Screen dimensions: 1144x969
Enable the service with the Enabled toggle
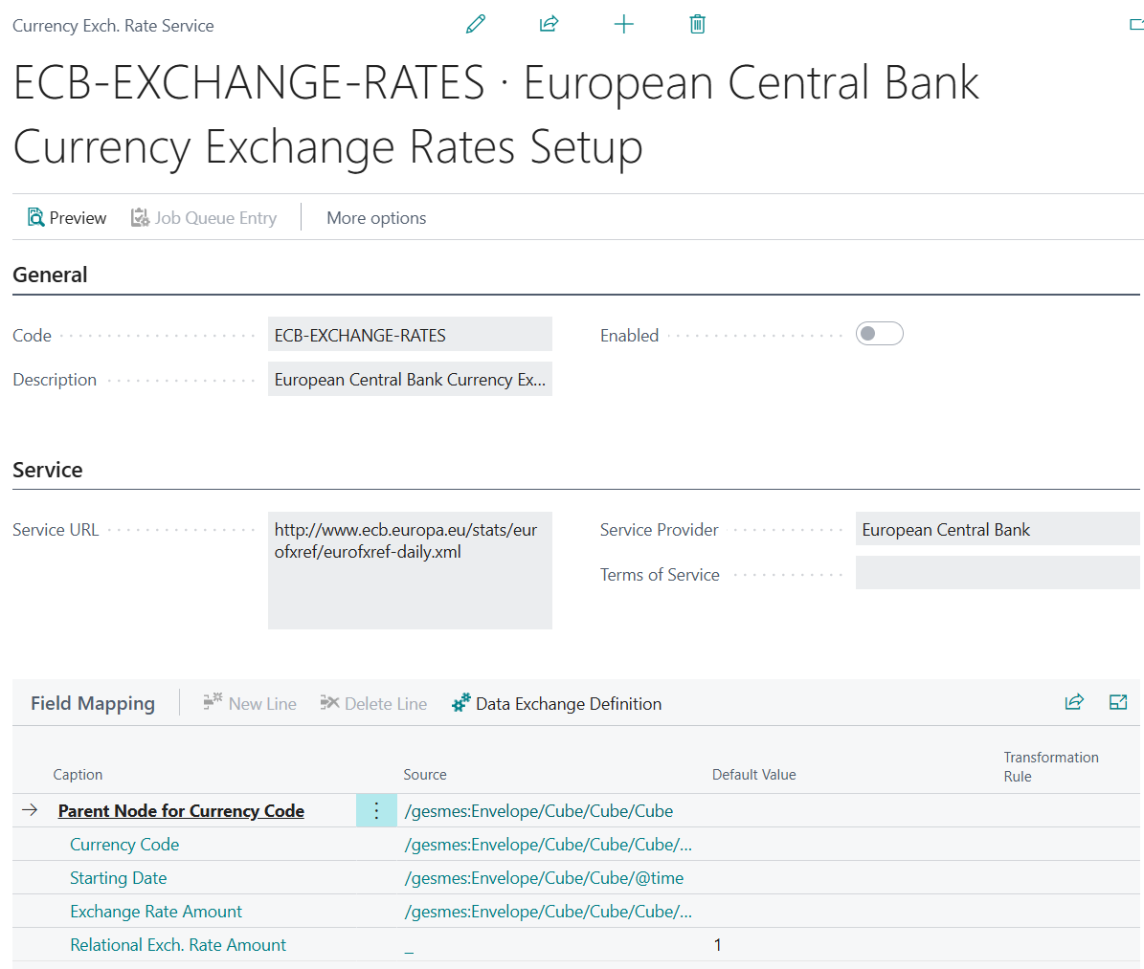point(879,333)
